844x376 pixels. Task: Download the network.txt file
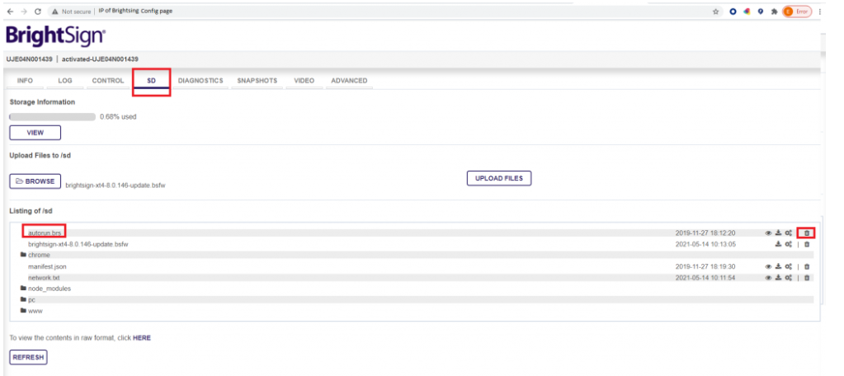click(778, 278)
